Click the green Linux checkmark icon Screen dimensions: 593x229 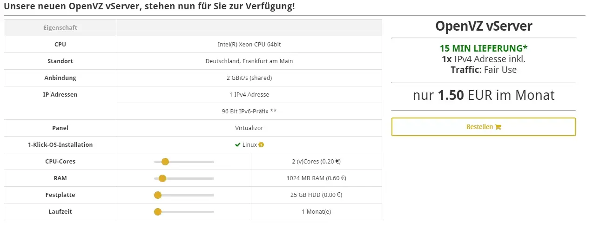click(237, 145)
